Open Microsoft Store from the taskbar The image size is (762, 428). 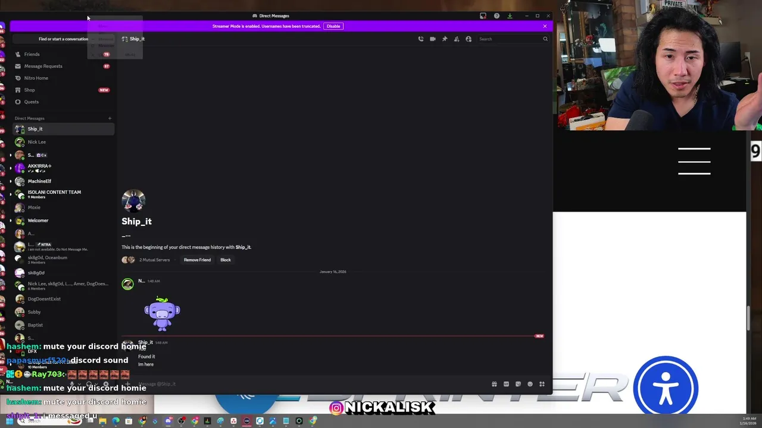click(129, 421)
